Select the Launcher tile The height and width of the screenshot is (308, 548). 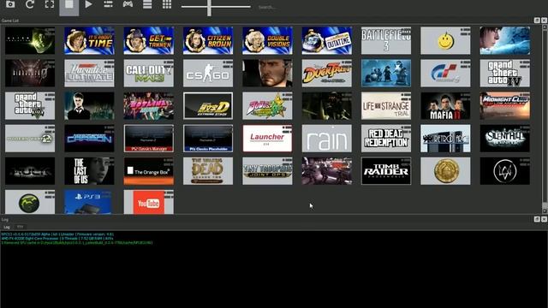267,139
